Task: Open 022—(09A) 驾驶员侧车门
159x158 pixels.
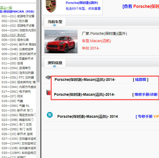Action: (19, 115)
